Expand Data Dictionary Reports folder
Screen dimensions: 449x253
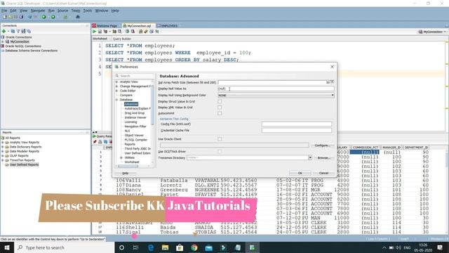(x=3, y=147)
